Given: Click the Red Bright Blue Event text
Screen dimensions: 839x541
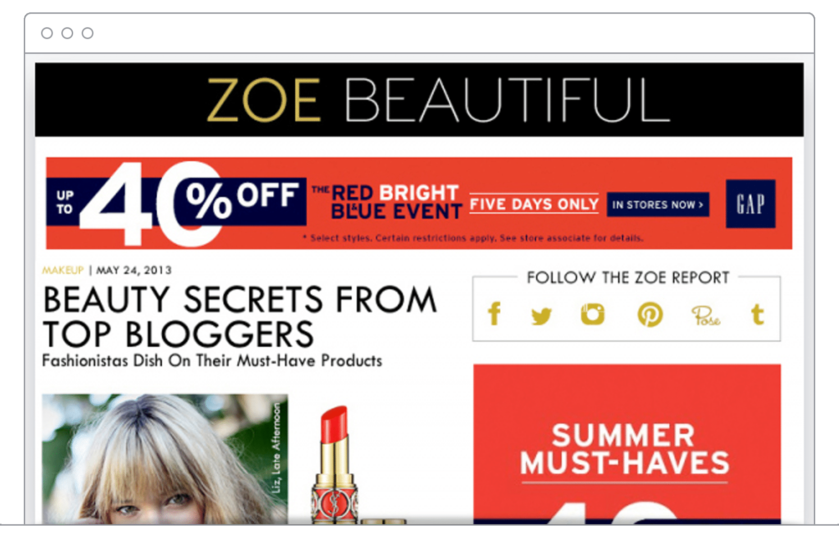Looking at the screenshot, I should (x=387, y=202).
